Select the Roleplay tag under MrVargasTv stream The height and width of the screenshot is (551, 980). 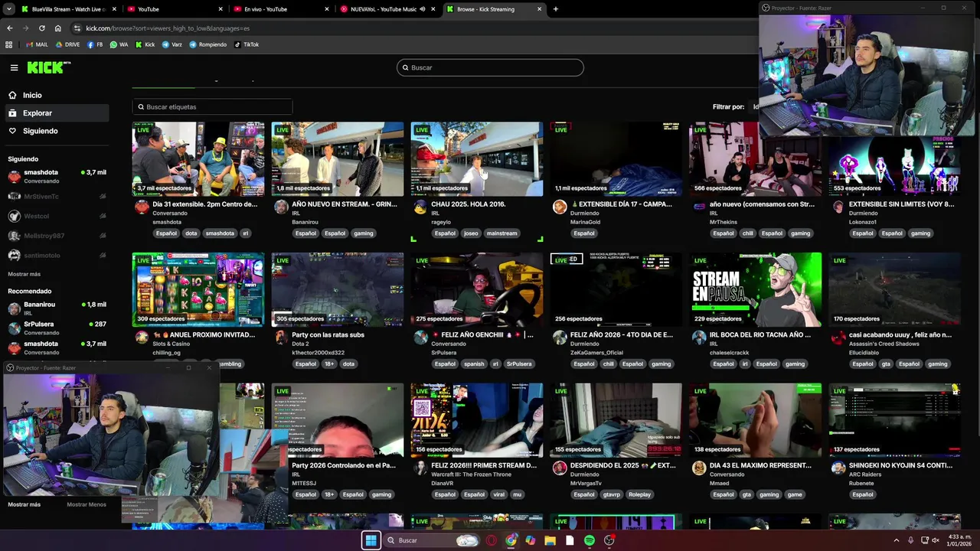(639, 494)
